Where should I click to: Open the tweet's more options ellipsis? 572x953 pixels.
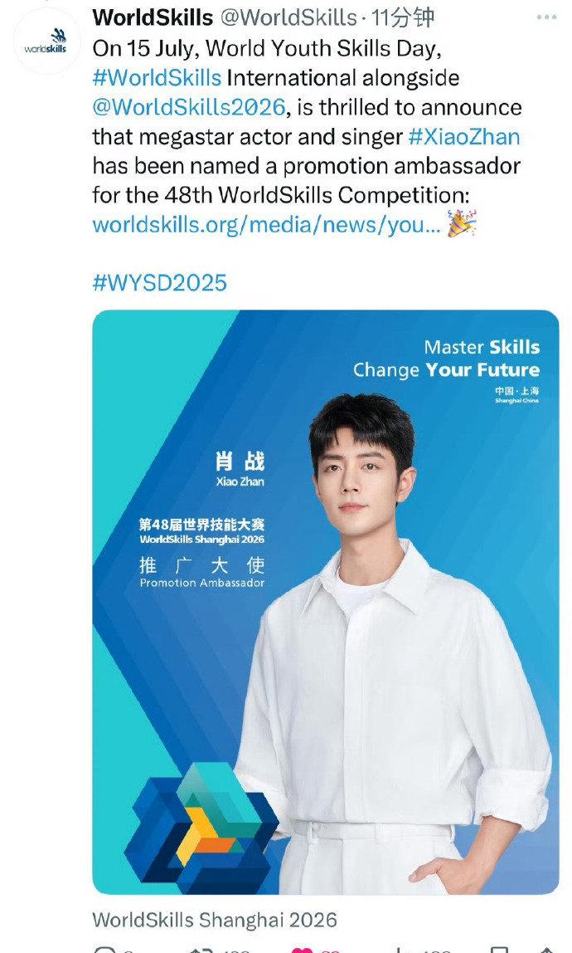pos(546,17)
